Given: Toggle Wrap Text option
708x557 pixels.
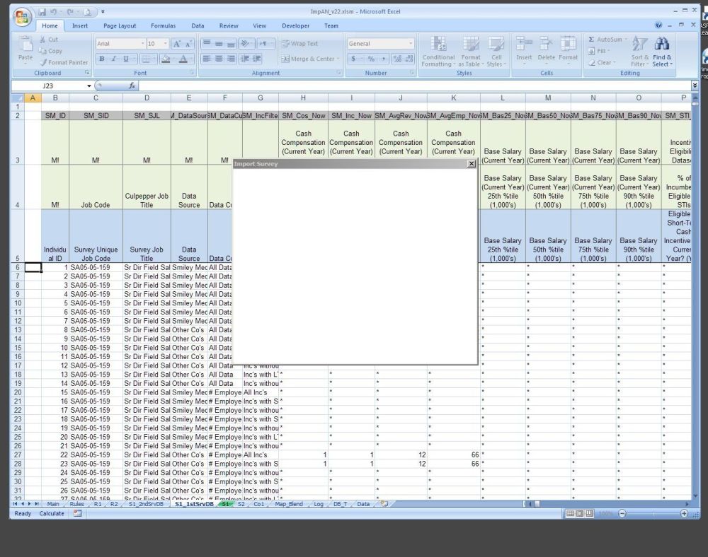Looking at the screenshot, I should pyautogui.click(x=300, y=44).
